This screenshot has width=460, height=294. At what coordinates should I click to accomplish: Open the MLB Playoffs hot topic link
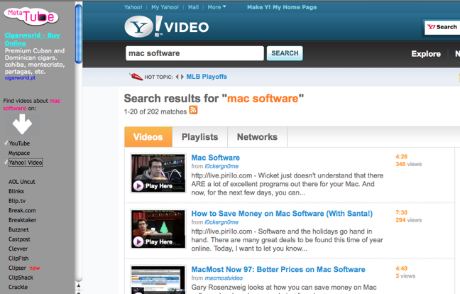click(x=207, y=77)
